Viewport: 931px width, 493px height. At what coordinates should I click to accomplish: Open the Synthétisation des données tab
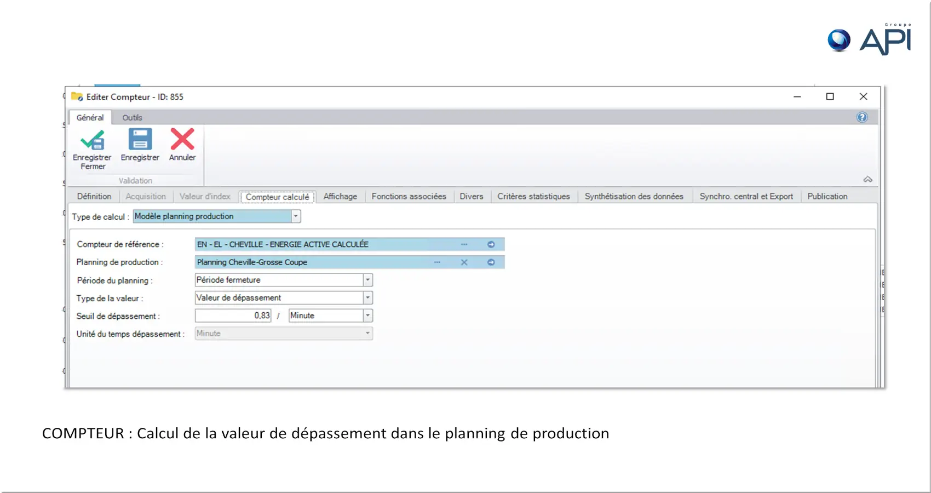(634, 196)
